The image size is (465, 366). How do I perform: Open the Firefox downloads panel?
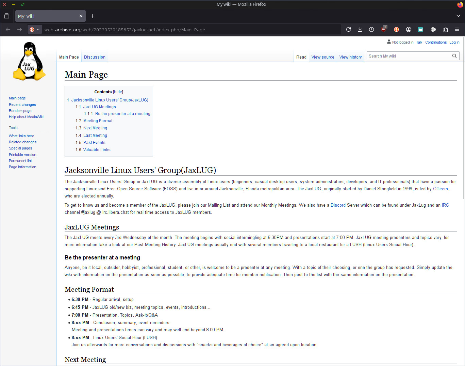[360, 30]
